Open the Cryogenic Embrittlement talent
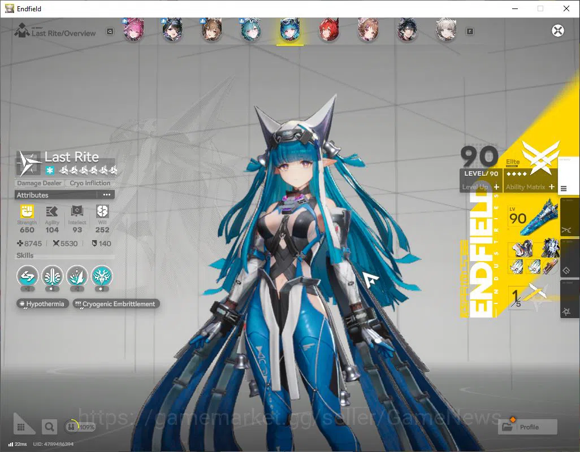This screenshot has width=580, height=452. point(116,304)
